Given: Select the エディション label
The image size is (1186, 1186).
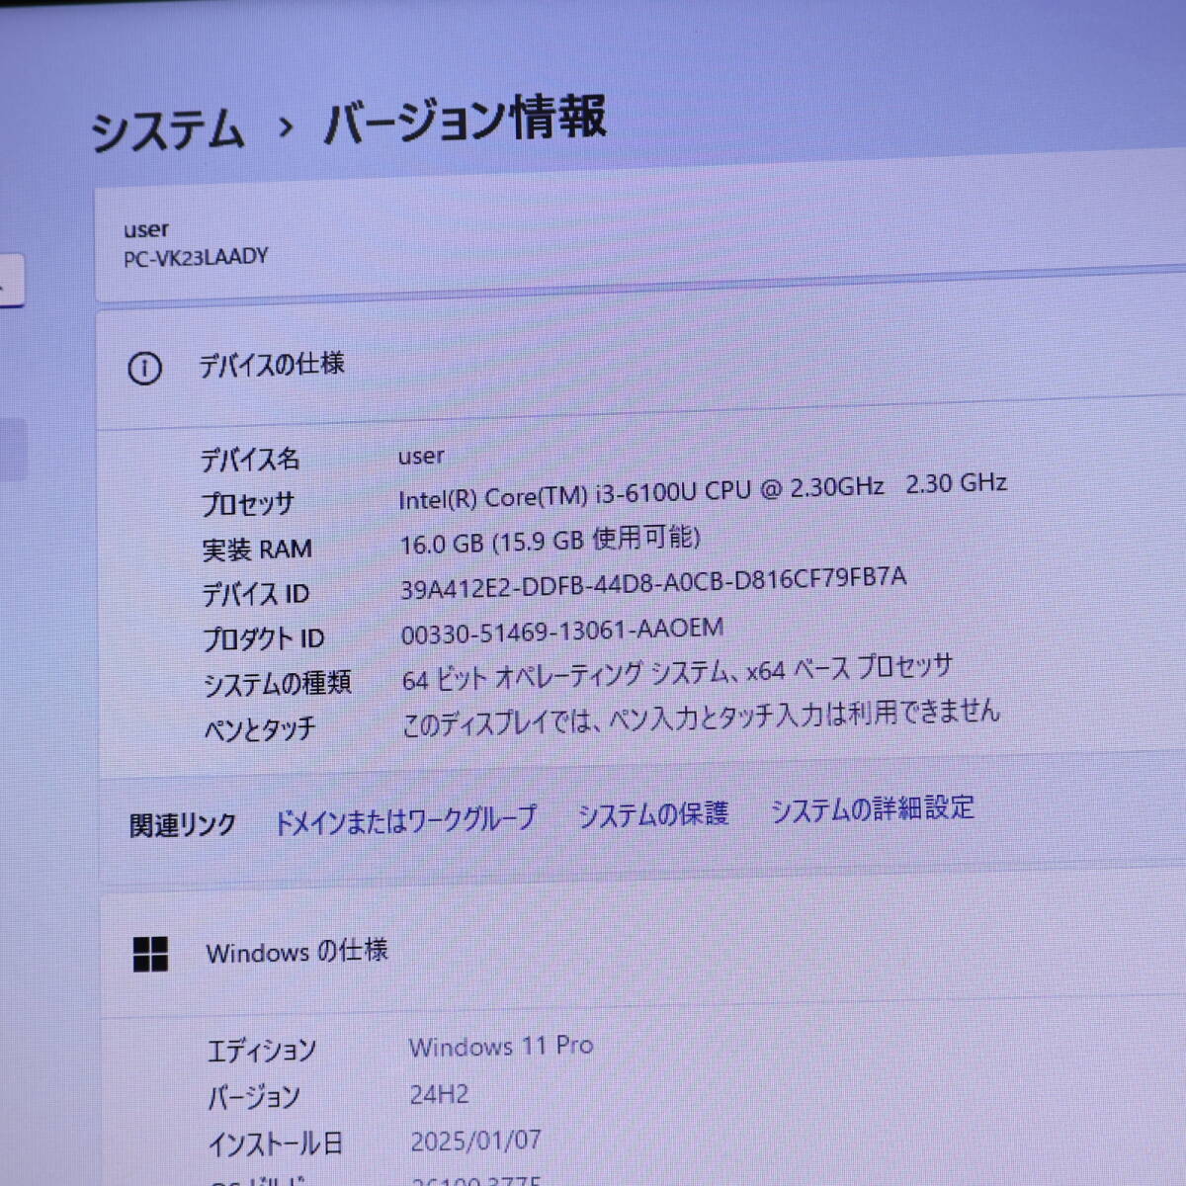Looking at the screenshot, I should (x=262, y=1051).
